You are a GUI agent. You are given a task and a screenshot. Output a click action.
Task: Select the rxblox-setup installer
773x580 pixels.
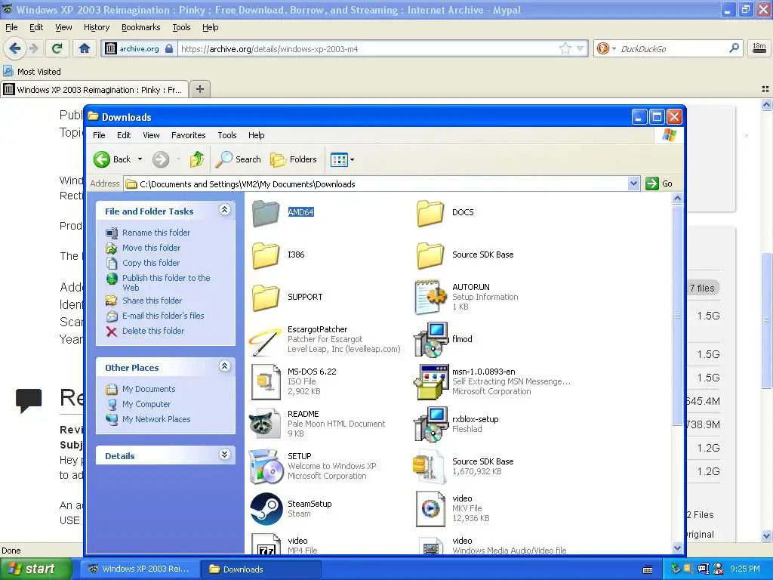pos(457,424)
